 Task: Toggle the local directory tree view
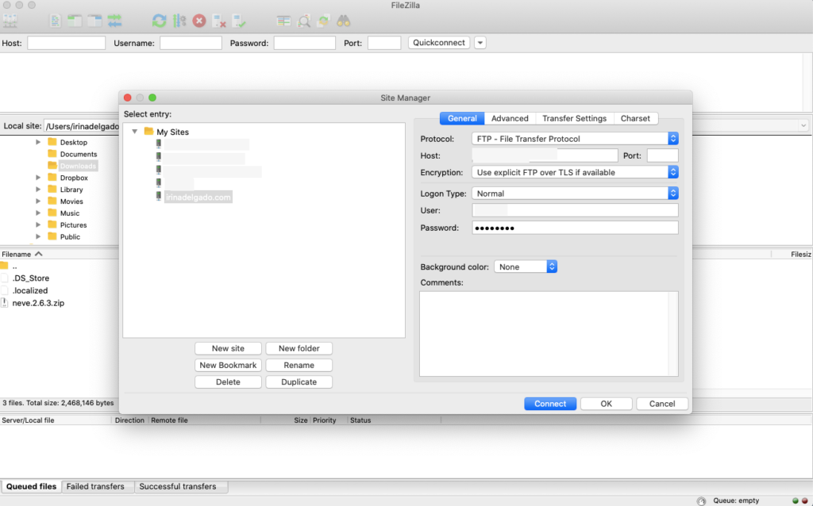pyautogui.click(x=75, y=21)
